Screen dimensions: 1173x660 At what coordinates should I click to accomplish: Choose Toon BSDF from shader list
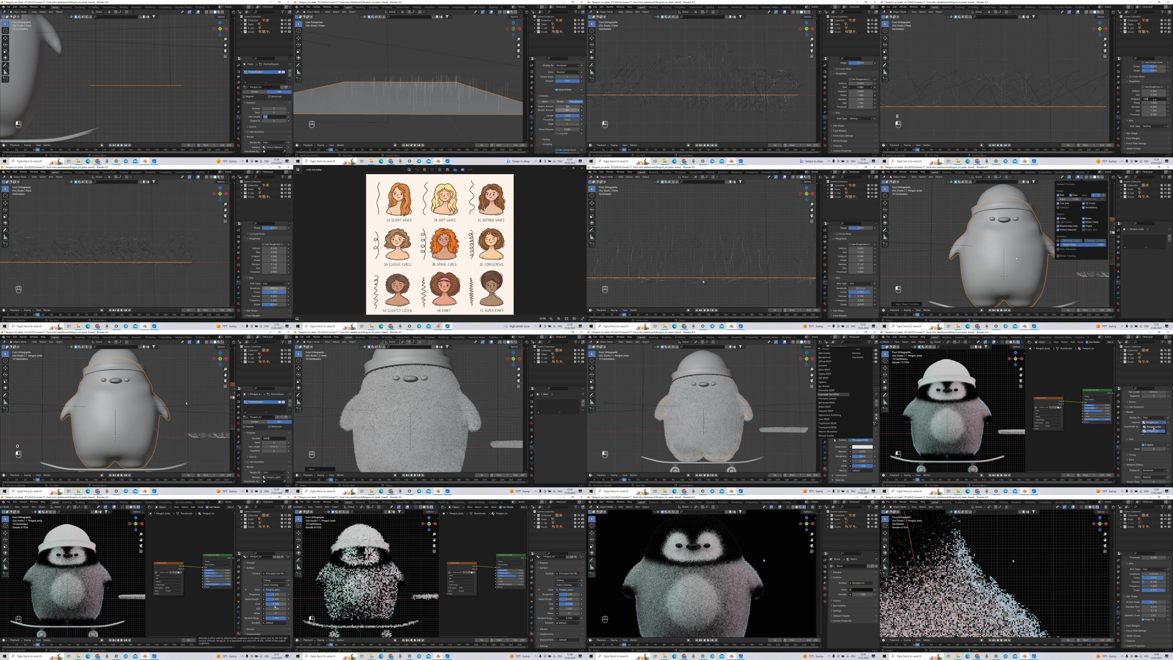[824, 419]
